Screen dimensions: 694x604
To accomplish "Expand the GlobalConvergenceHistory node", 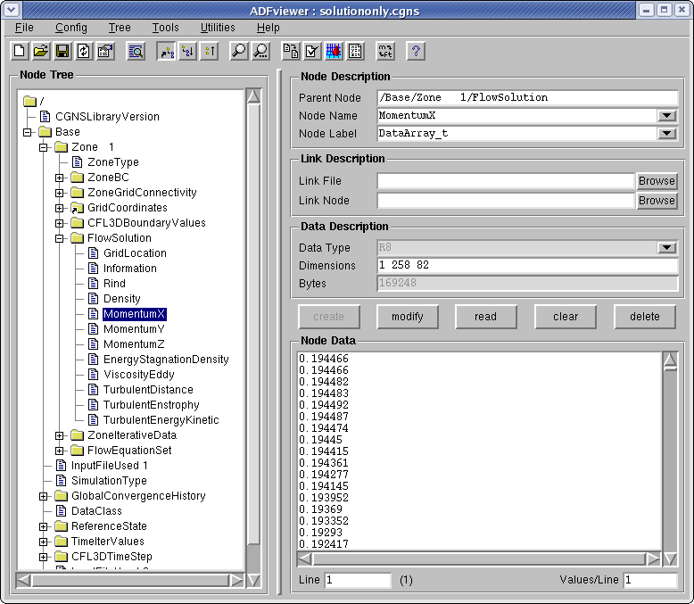I will pos(44,496).
